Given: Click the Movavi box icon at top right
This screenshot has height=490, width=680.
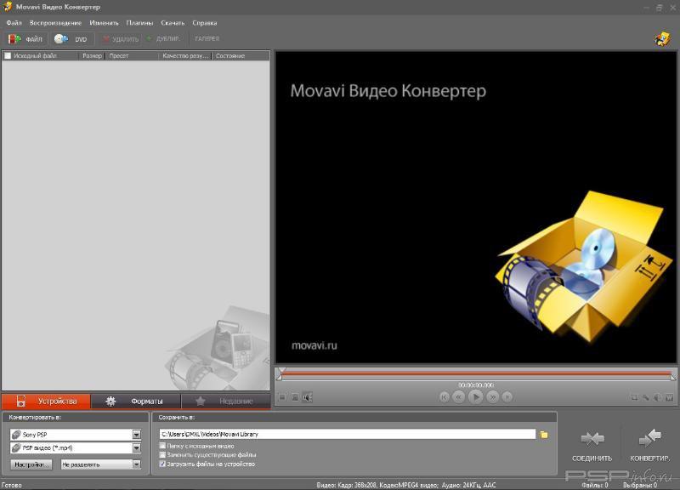Looking at the screenshot, I should click(661, 38).
